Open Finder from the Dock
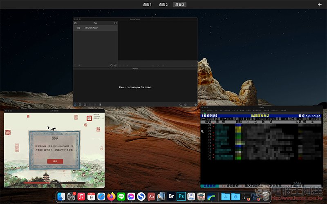 (x=61, y=196)
